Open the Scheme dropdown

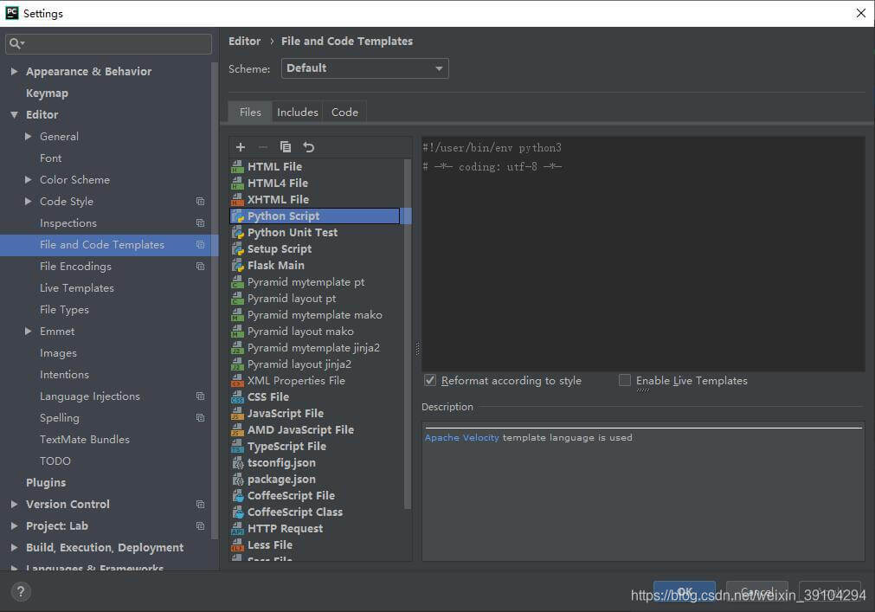point(364,68)
